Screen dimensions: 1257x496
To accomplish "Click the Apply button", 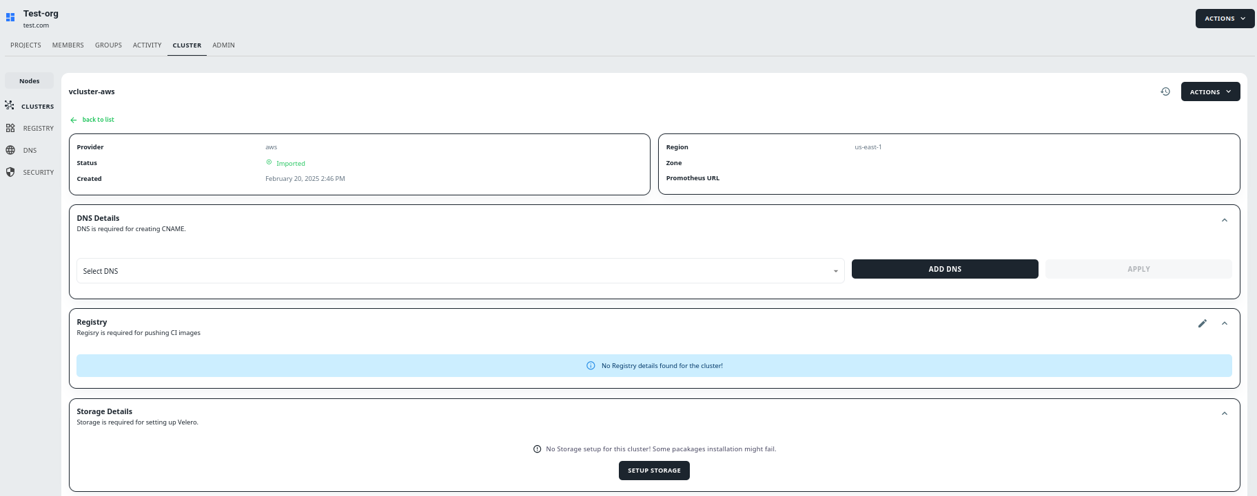I will (x=1138, y=269).
